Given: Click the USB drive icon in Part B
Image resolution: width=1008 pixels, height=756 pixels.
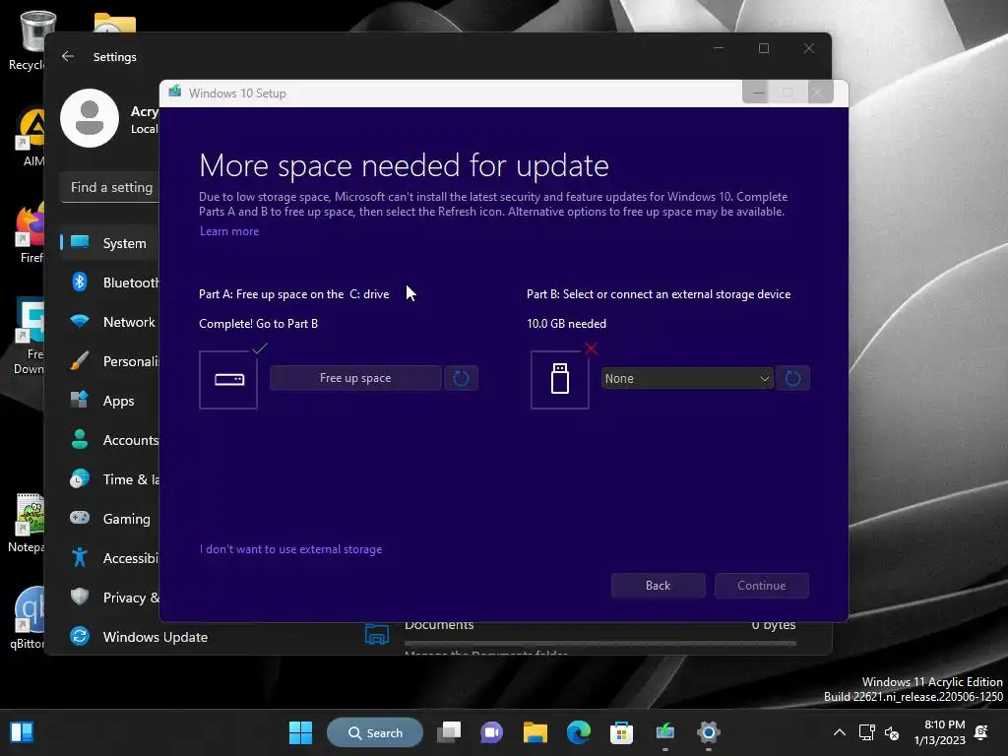Looking at the screenshot, I should (x=560, y=380).
